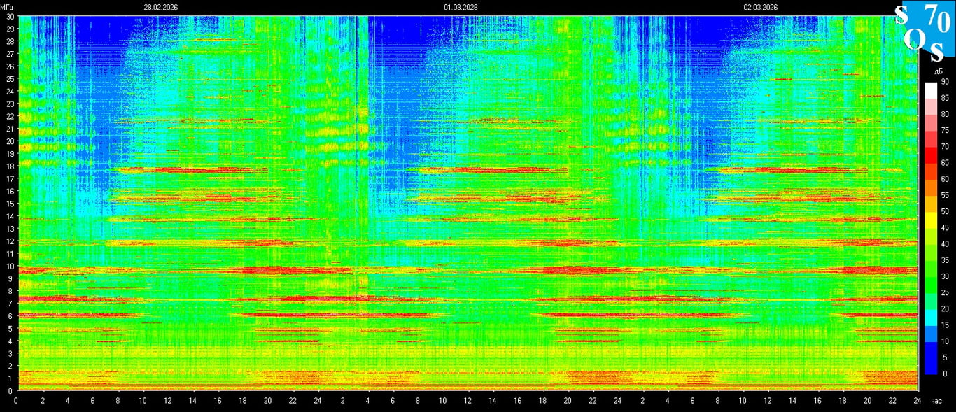
Task: Click the МГц frequency axis label
Action: [x=8, y=7]
